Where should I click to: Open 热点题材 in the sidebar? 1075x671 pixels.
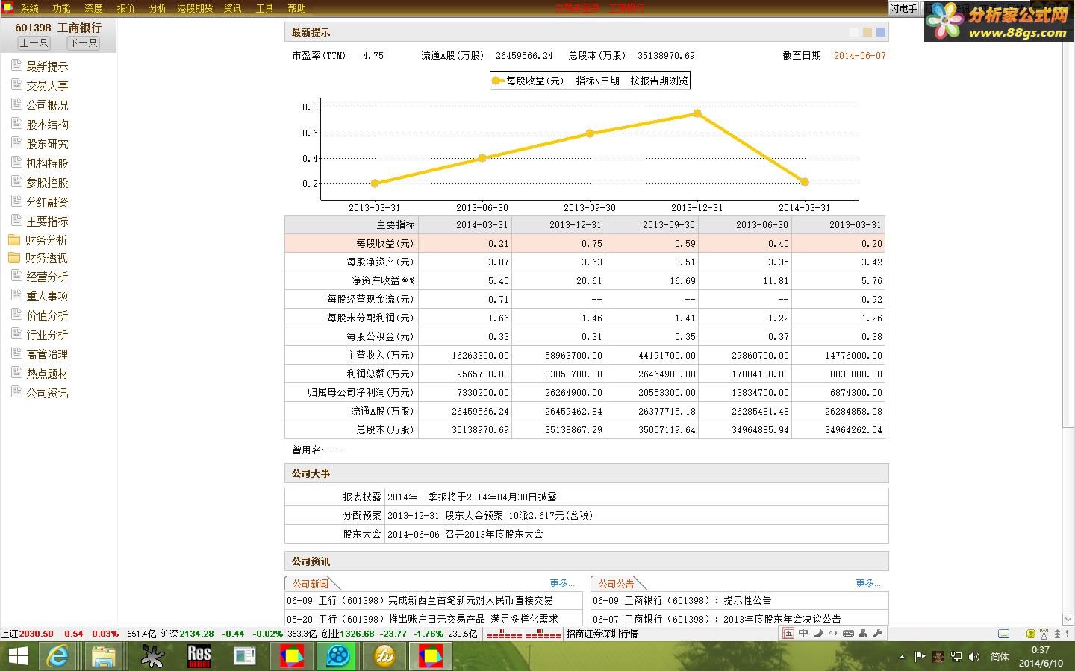pos(47,374)
